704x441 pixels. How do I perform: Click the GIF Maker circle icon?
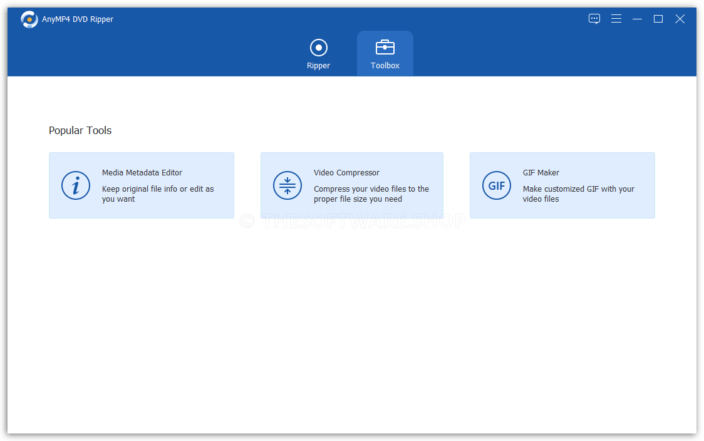497,185
